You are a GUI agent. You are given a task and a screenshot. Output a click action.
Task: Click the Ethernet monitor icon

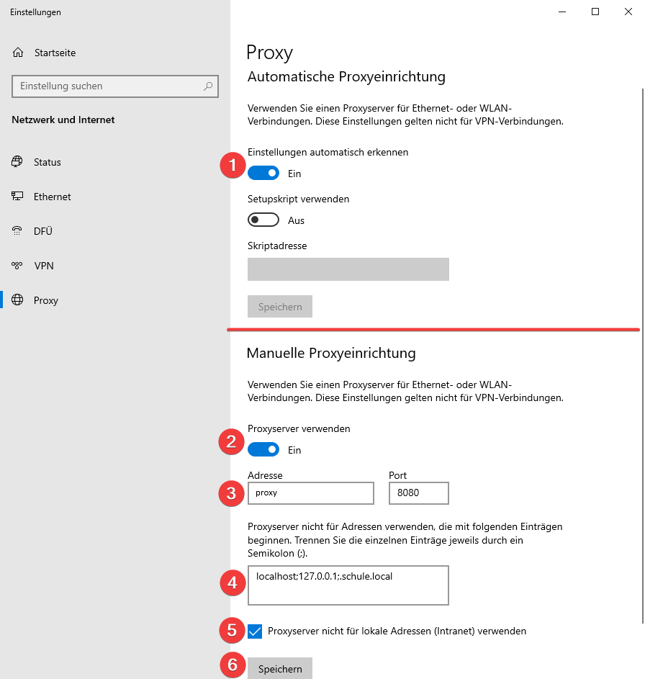pyautogui.click(x=17, y=196)
